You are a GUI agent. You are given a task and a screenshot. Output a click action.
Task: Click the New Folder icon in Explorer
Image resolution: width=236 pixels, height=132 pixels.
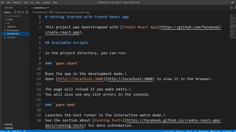point(19,12)
